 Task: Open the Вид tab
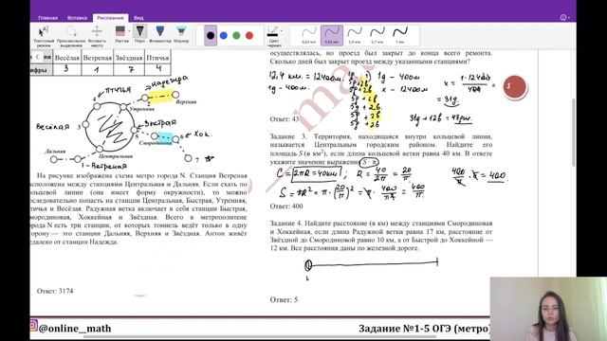click(138, 18)
